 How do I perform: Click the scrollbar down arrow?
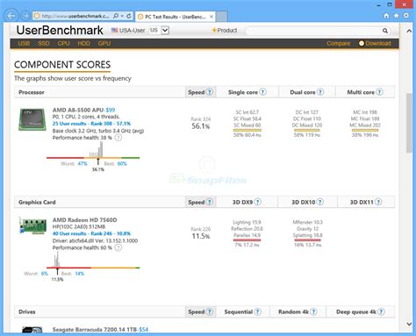(409, 324)
